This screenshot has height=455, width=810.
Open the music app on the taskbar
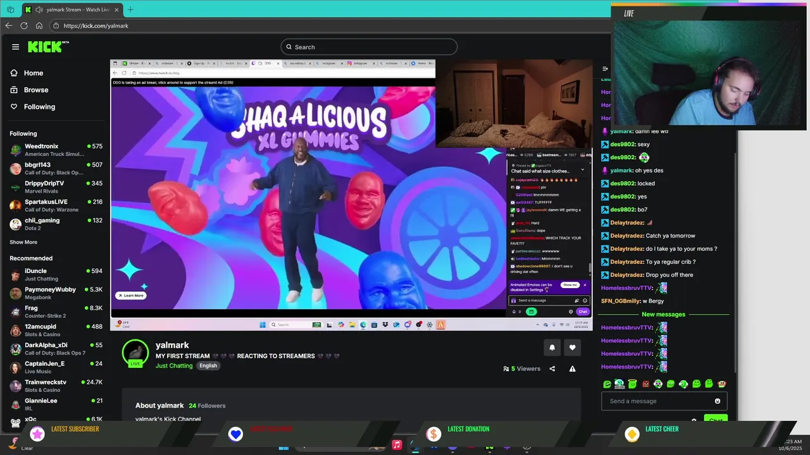coord(397,445)
